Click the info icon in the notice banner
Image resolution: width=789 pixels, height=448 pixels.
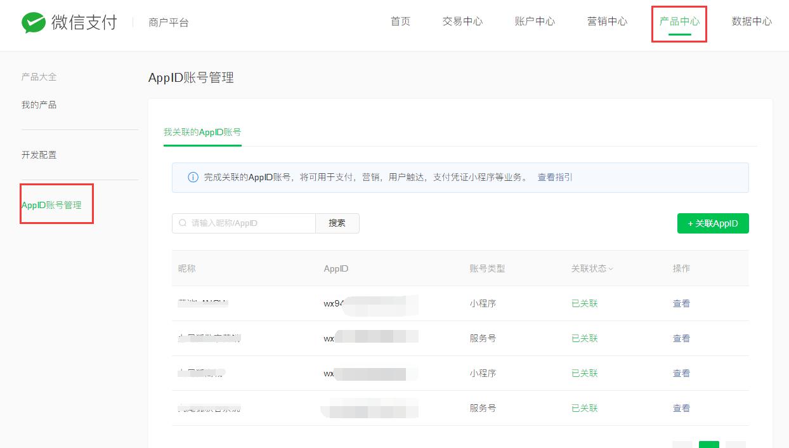tap(193, 178)
